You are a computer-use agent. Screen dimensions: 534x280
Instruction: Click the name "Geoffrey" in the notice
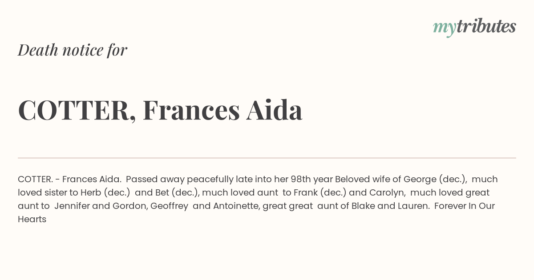(169, 206)
